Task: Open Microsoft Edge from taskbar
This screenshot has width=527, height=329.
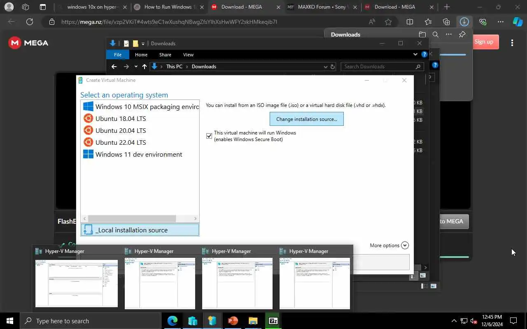Action: pyautogui.click(x=173, y=321)
